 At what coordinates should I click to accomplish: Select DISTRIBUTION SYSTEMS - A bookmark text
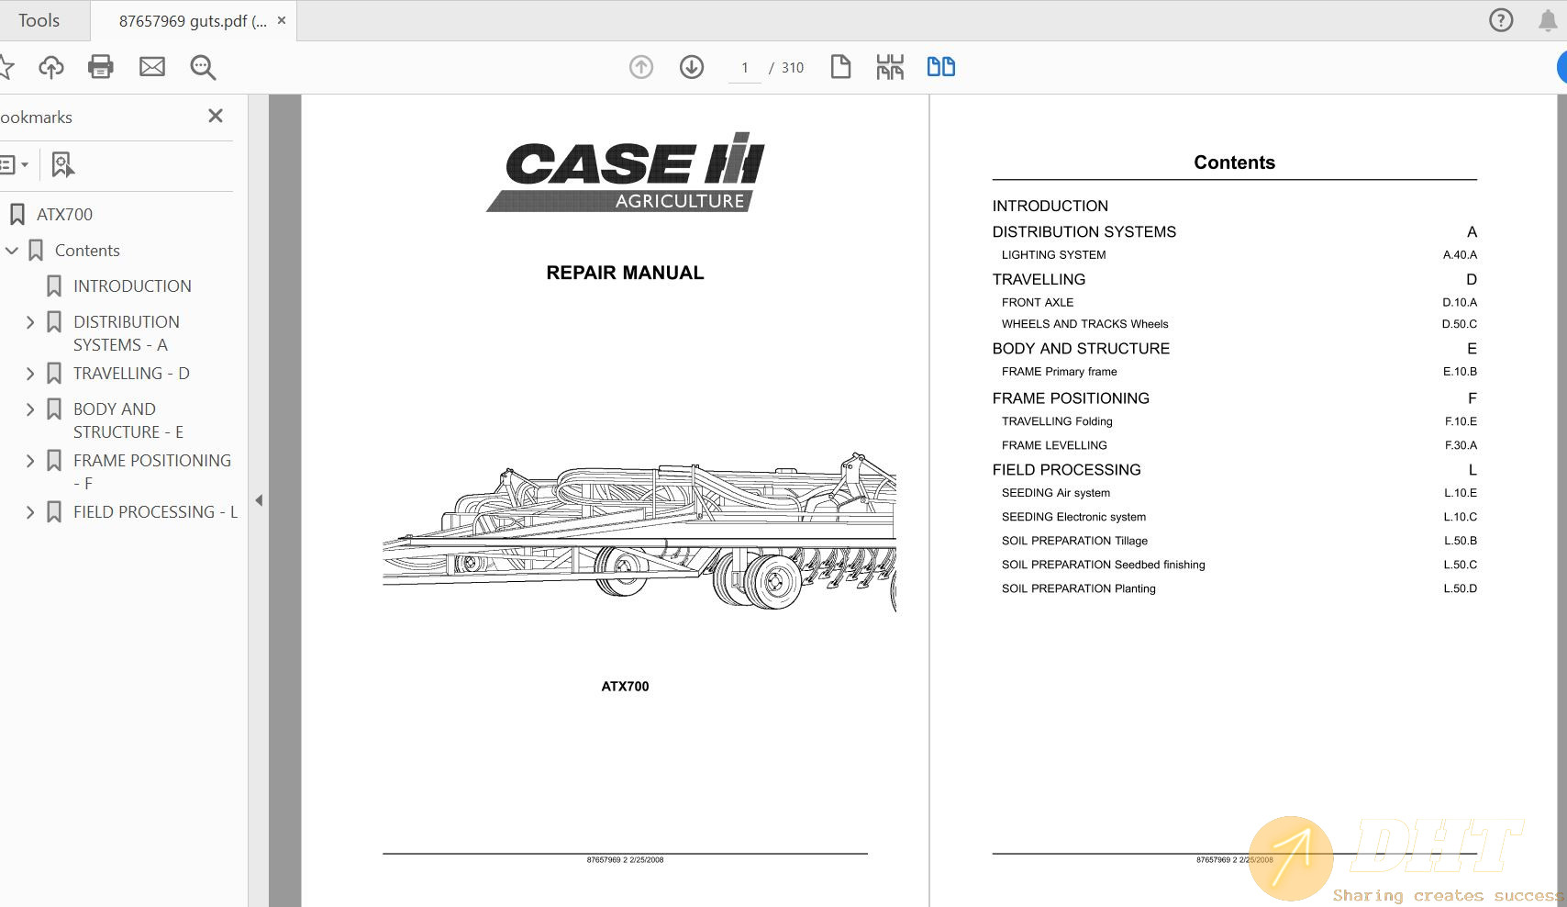(127, 333)
